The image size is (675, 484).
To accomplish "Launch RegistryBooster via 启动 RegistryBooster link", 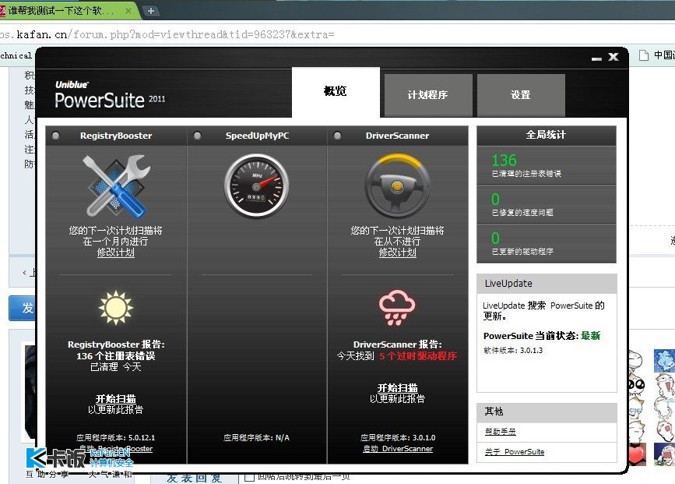I will (x=116, y=449).
